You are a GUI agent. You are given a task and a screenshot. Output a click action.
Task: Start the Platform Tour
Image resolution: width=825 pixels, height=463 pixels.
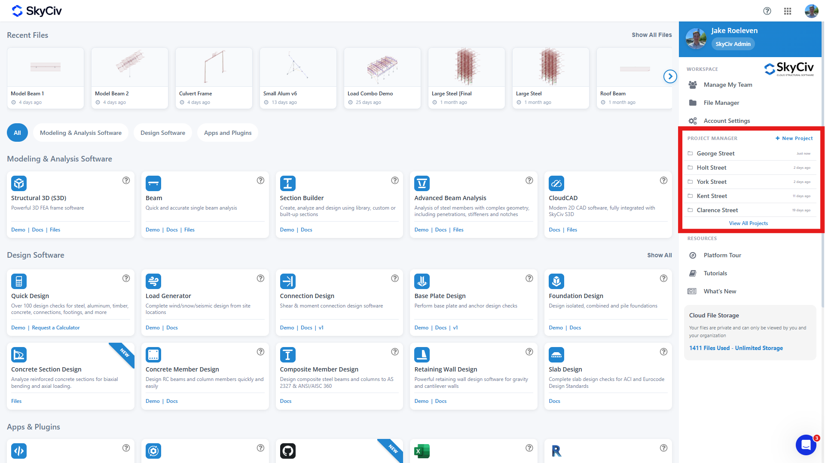click(x=722, y=255)
